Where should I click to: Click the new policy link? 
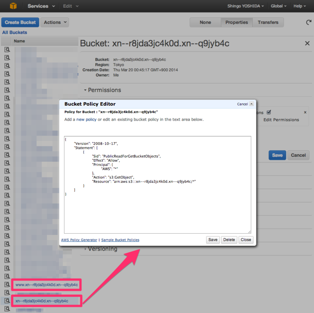(x=86, y=119)
